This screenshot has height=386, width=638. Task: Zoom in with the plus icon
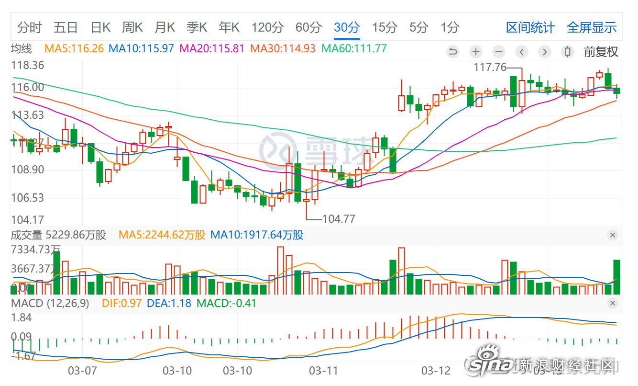[475, 52]
